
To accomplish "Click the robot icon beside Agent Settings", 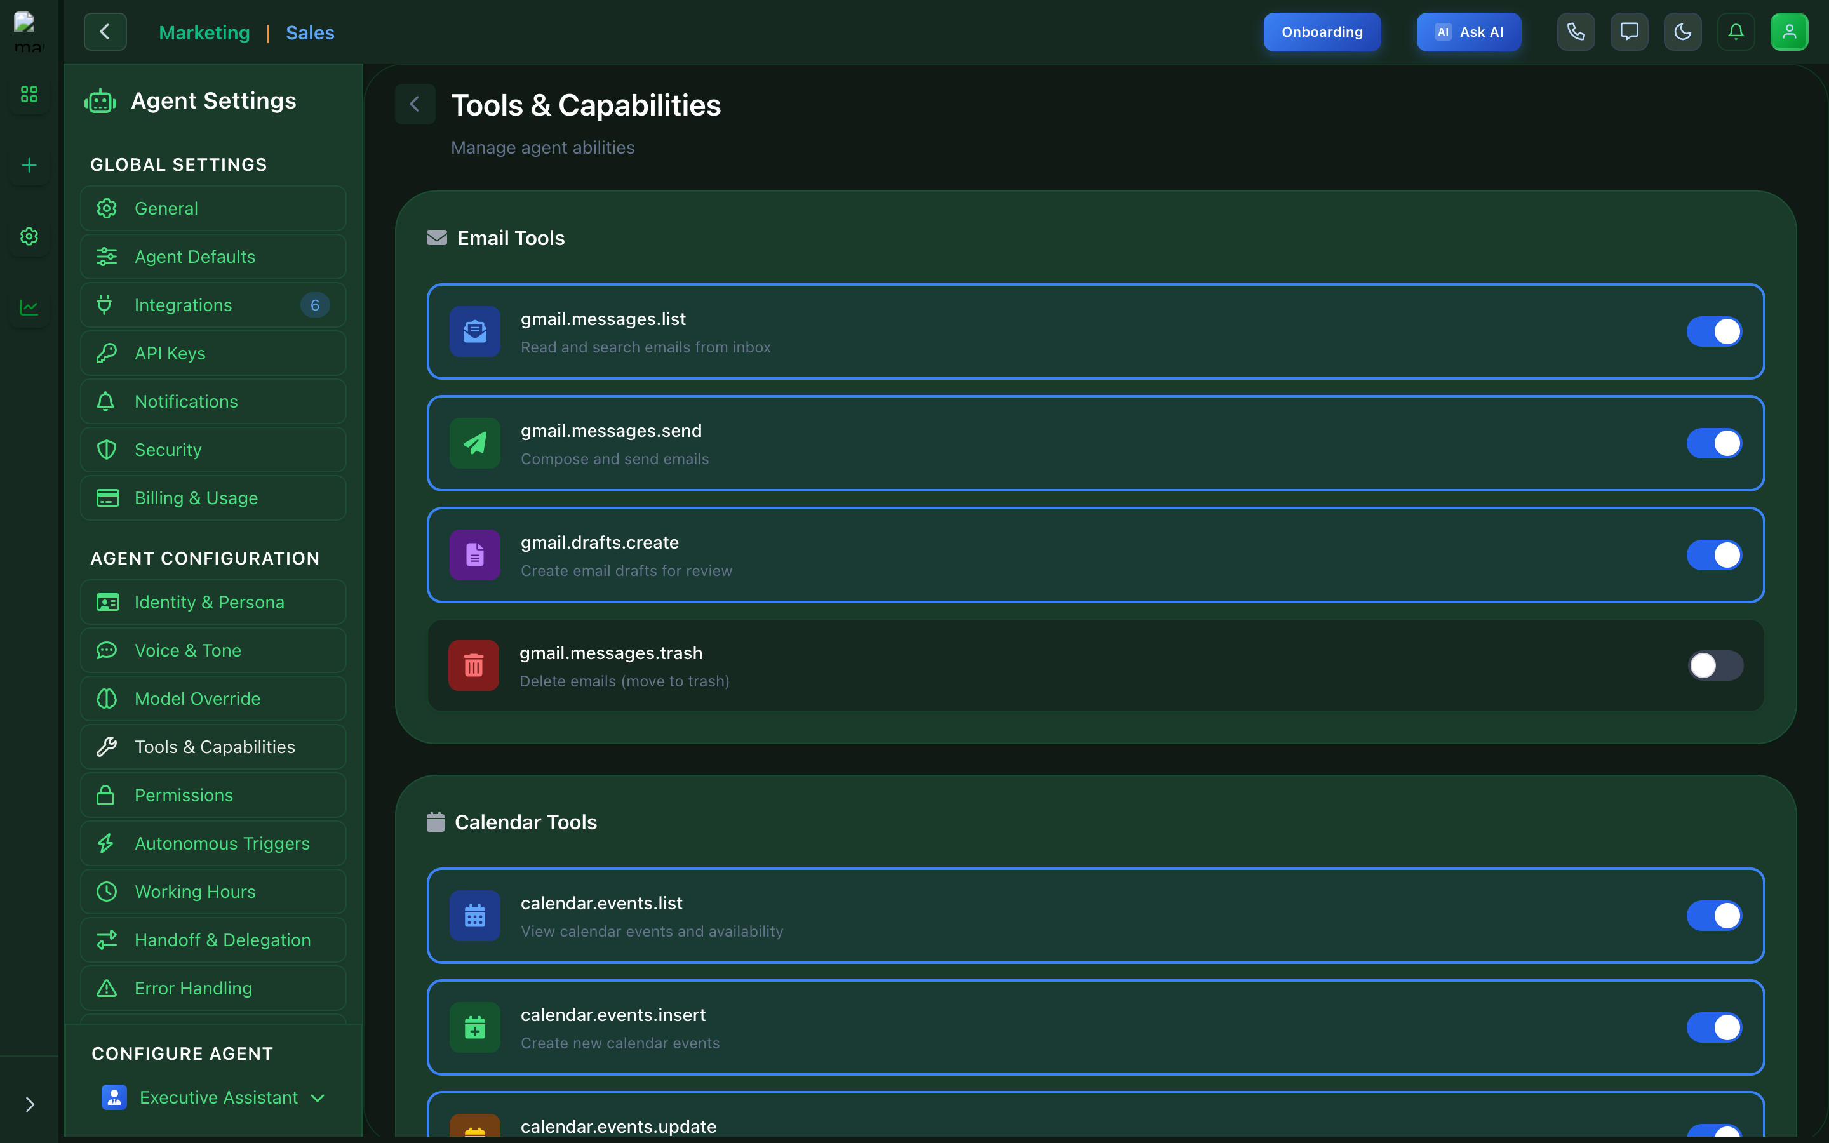I will tap(100, 102).
